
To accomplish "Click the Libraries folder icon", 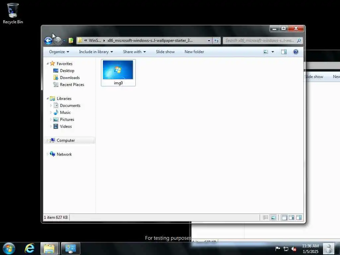I will 52,98.
